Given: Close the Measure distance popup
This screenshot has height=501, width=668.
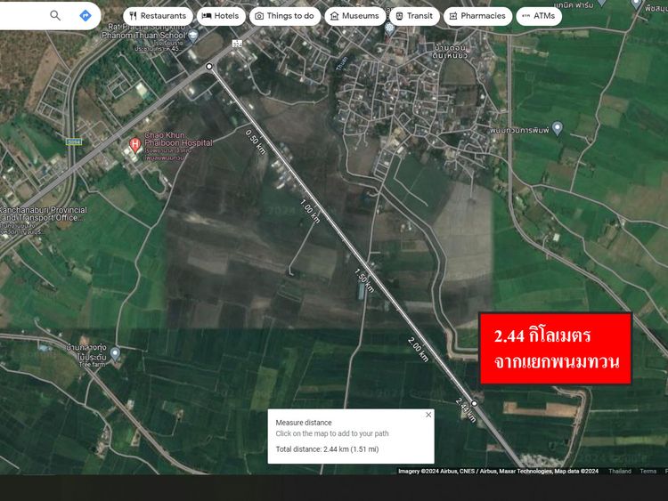Looking at the screenshot, I should [x=428, y=415].
